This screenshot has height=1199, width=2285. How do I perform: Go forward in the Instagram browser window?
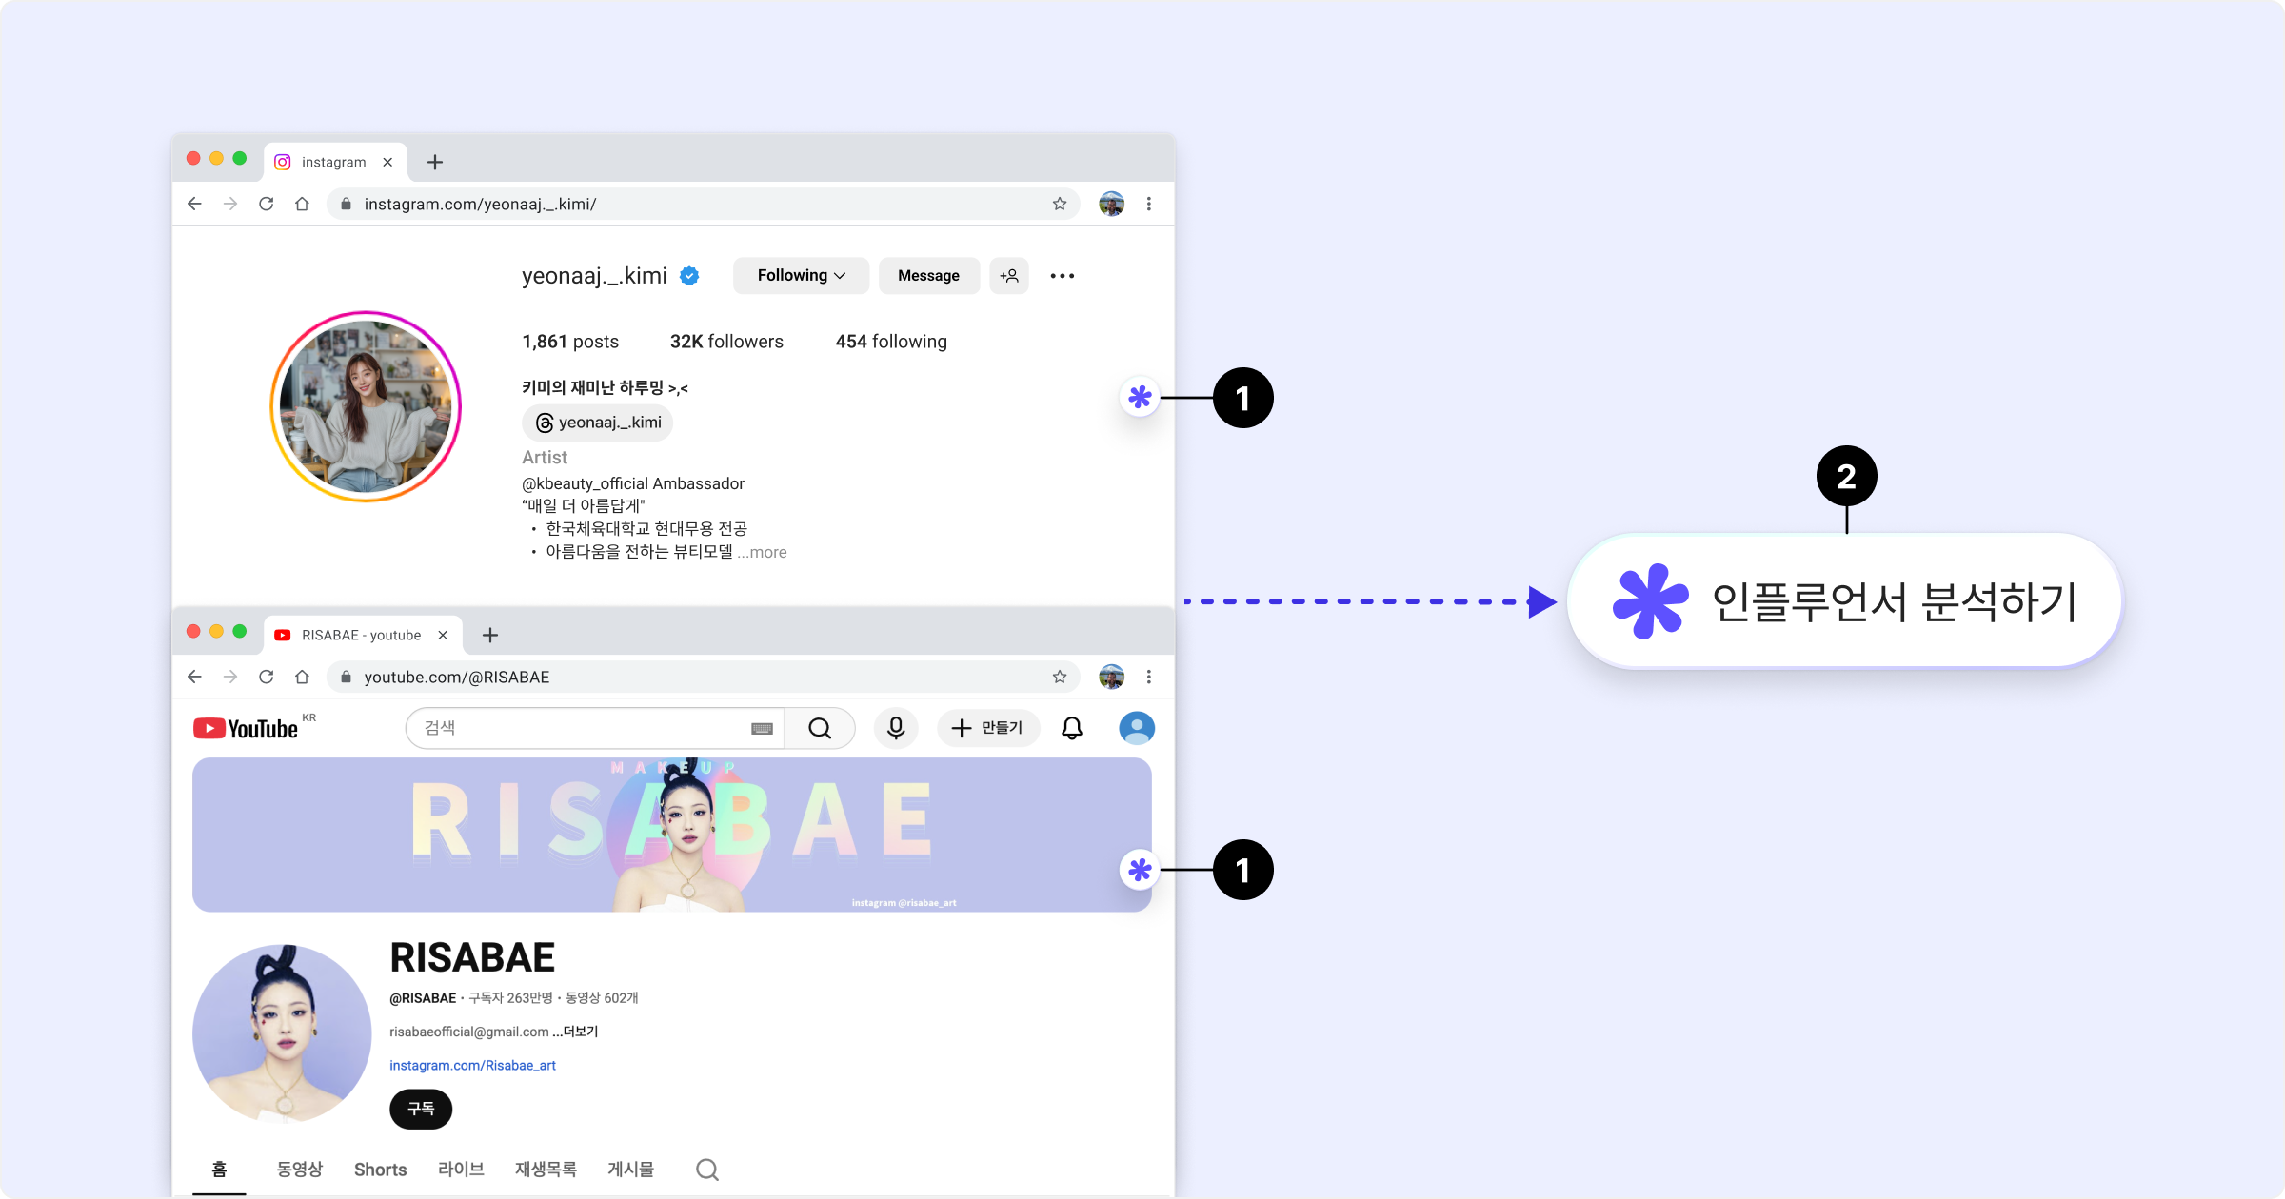point(230,204)
